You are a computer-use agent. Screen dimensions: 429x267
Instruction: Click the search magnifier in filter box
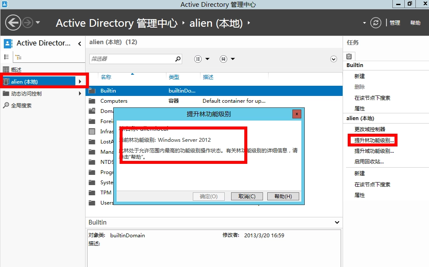point(178,59)
